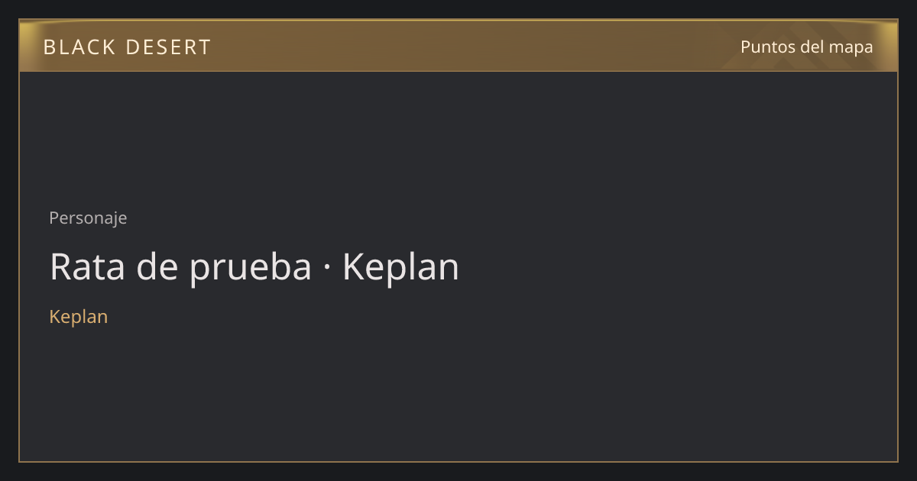Select the Personaje category label

coord(88,218)
